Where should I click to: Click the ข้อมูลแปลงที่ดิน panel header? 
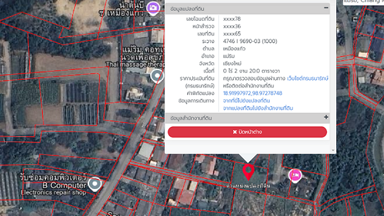pyautogui.click(x=247, y=9)
